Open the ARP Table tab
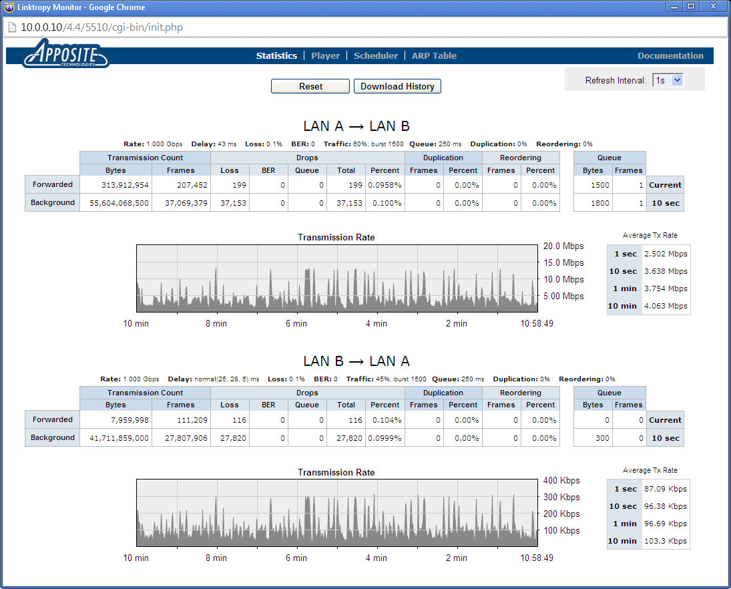731x589 pixels. coord(434,56)
